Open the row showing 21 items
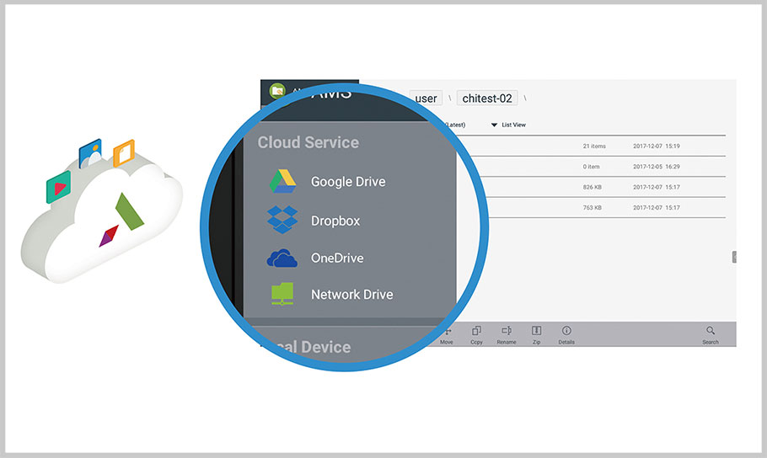767x458 pixels. [x=590, y=146]
